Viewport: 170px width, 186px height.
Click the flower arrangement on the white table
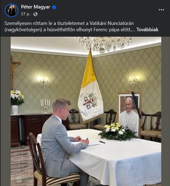117,131
